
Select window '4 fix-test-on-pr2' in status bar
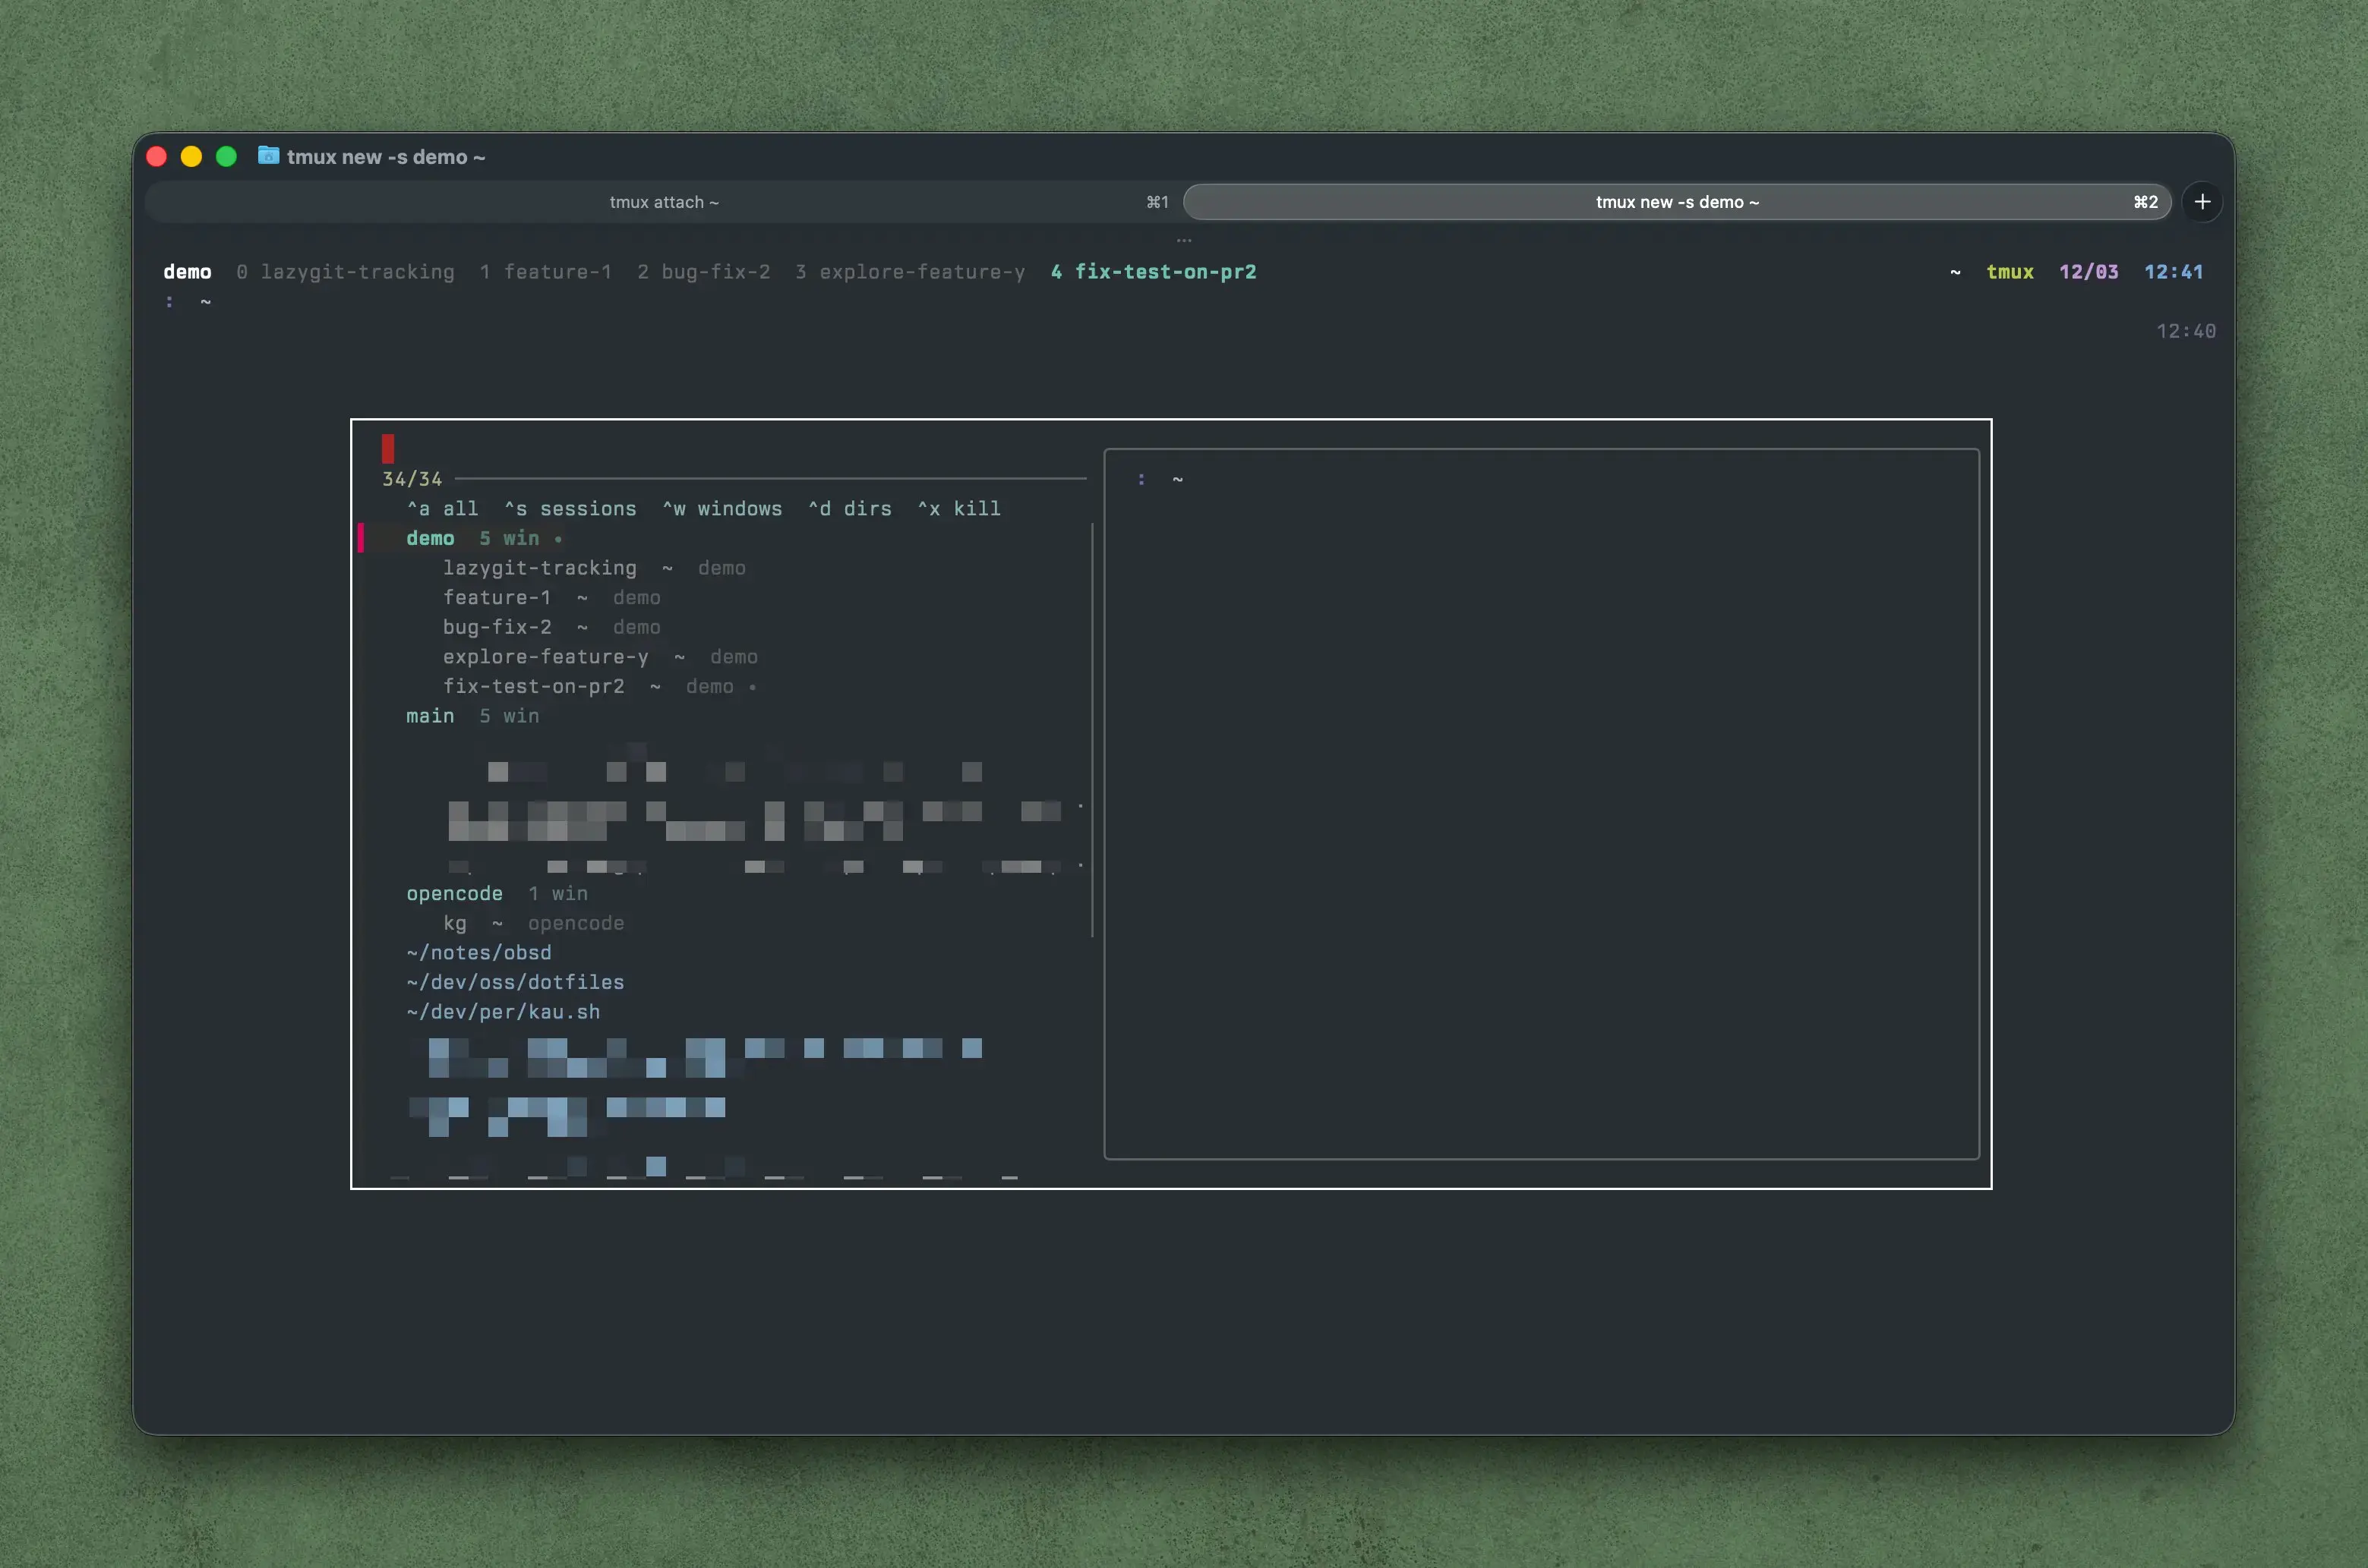(1154, 272)
